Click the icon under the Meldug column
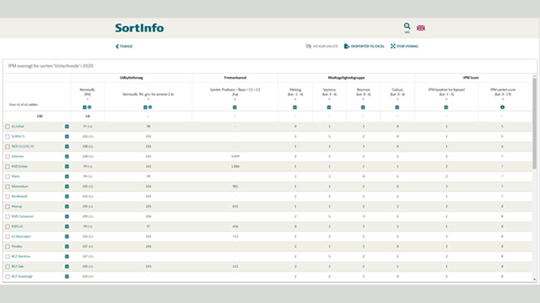This screenshot has height=303, width=540. pyautogui.click(x=295, y=107)
